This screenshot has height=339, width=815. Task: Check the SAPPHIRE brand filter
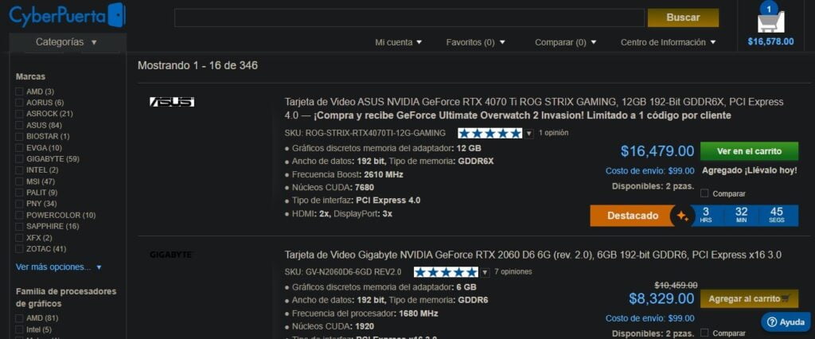19,227
